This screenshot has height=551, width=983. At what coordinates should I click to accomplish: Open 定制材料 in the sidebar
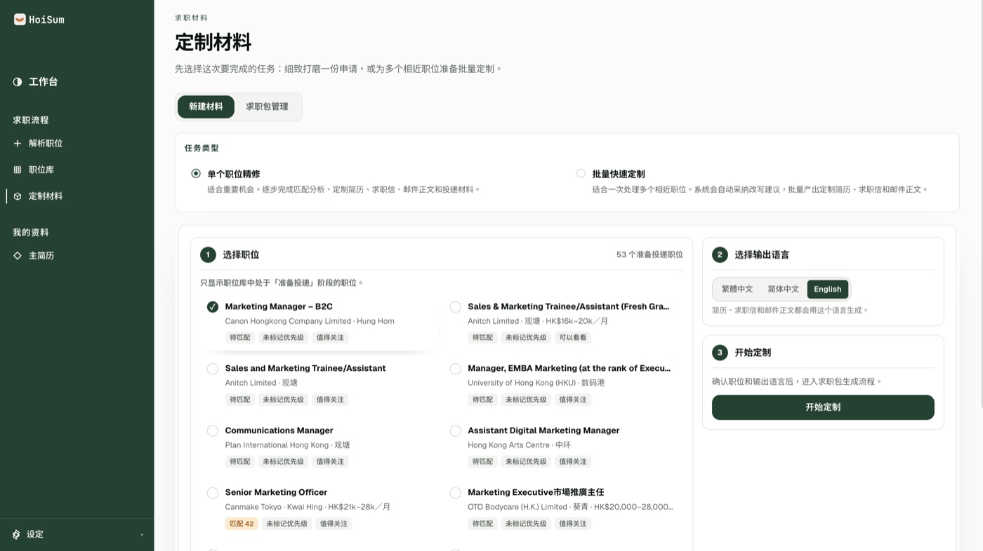click(x=77, y=196)
